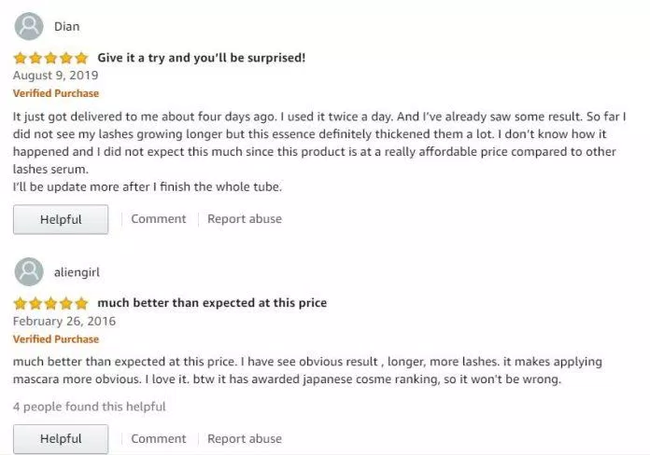650x455 pixels.
Task: Open the Dian reviewer name link
Action: (x=66, y=26)
